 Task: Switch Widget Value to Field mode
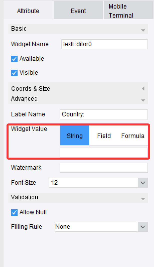[x=104, y=135]
